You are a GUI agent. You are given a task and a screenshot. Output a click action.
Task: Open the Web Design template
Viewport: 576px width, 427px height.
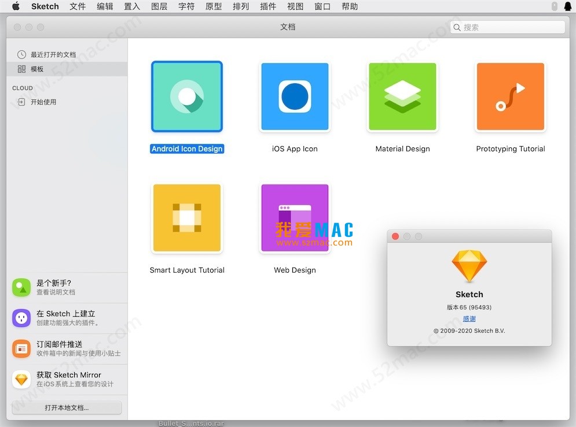tap(295, 218)
